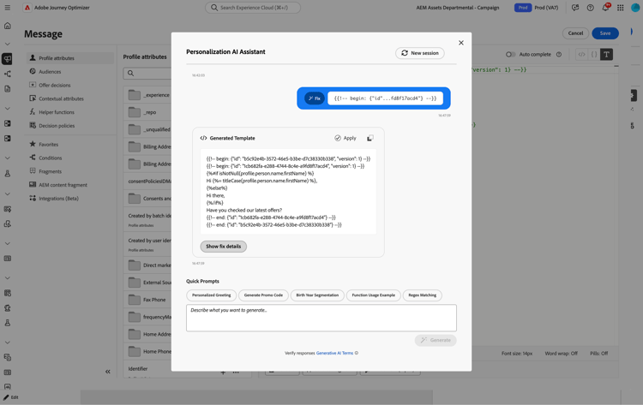Pick the Regex Matching quick prompt
Screen dimensions: 643x405
point(423,295)
